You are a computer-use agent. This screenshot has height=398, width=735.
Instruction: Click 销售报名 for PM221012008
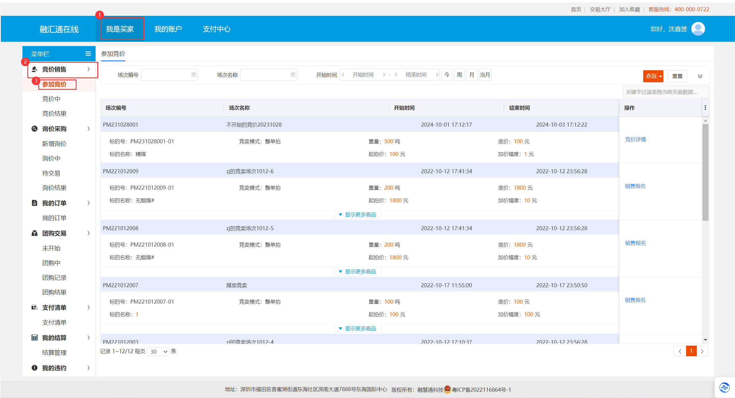click(635, 243)
